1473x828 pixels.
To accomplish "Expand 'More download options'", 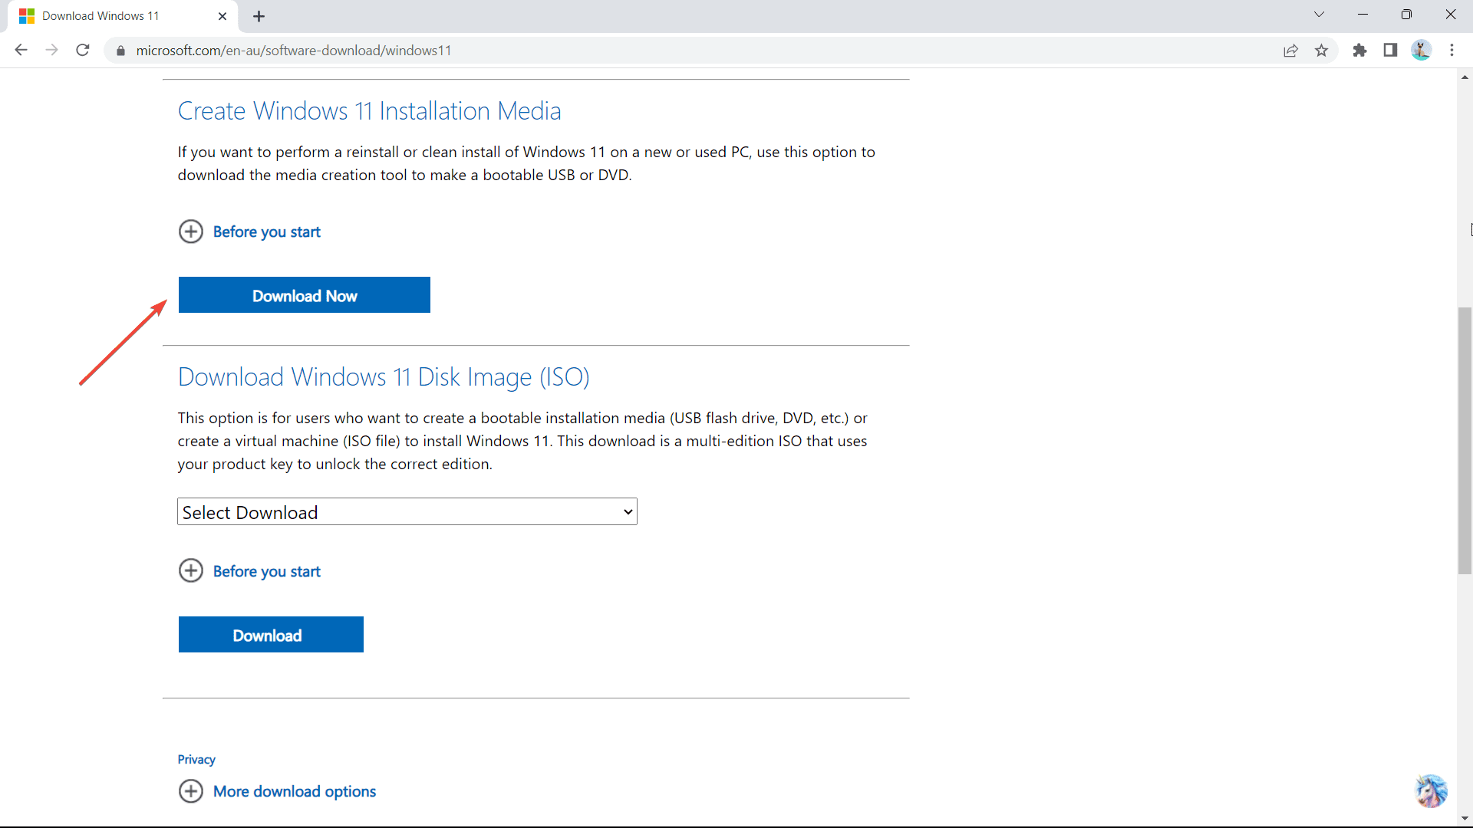I will pos(294,791).
